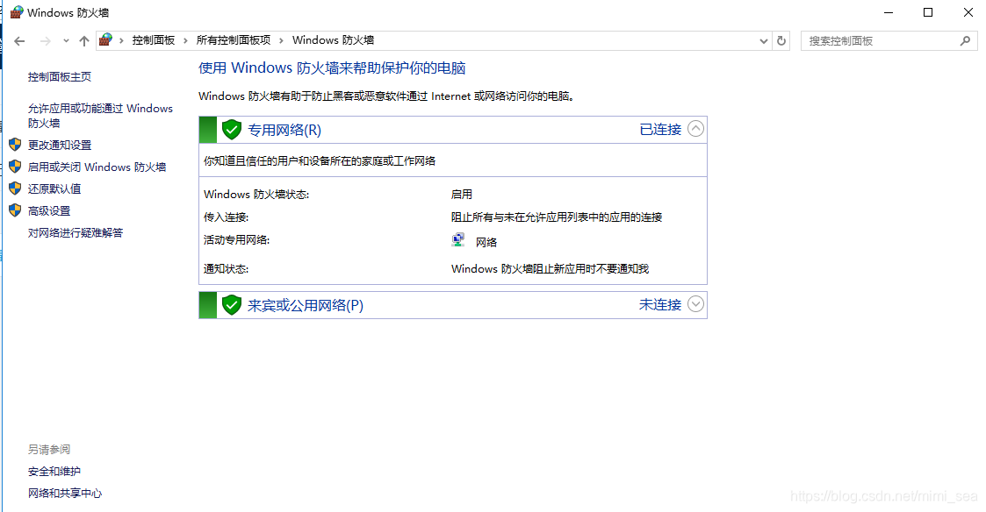
Task: Open 网络和共享中心 link
Action: click(65, 494)
